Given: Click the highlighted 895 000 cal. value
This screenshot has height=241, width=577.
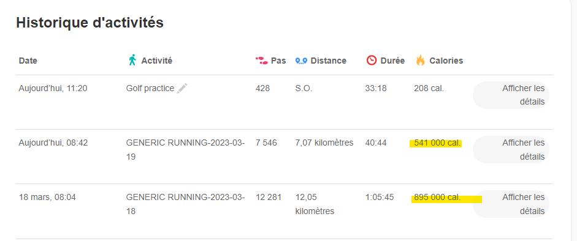Looking at the screenshot, I should pos(437,198).
